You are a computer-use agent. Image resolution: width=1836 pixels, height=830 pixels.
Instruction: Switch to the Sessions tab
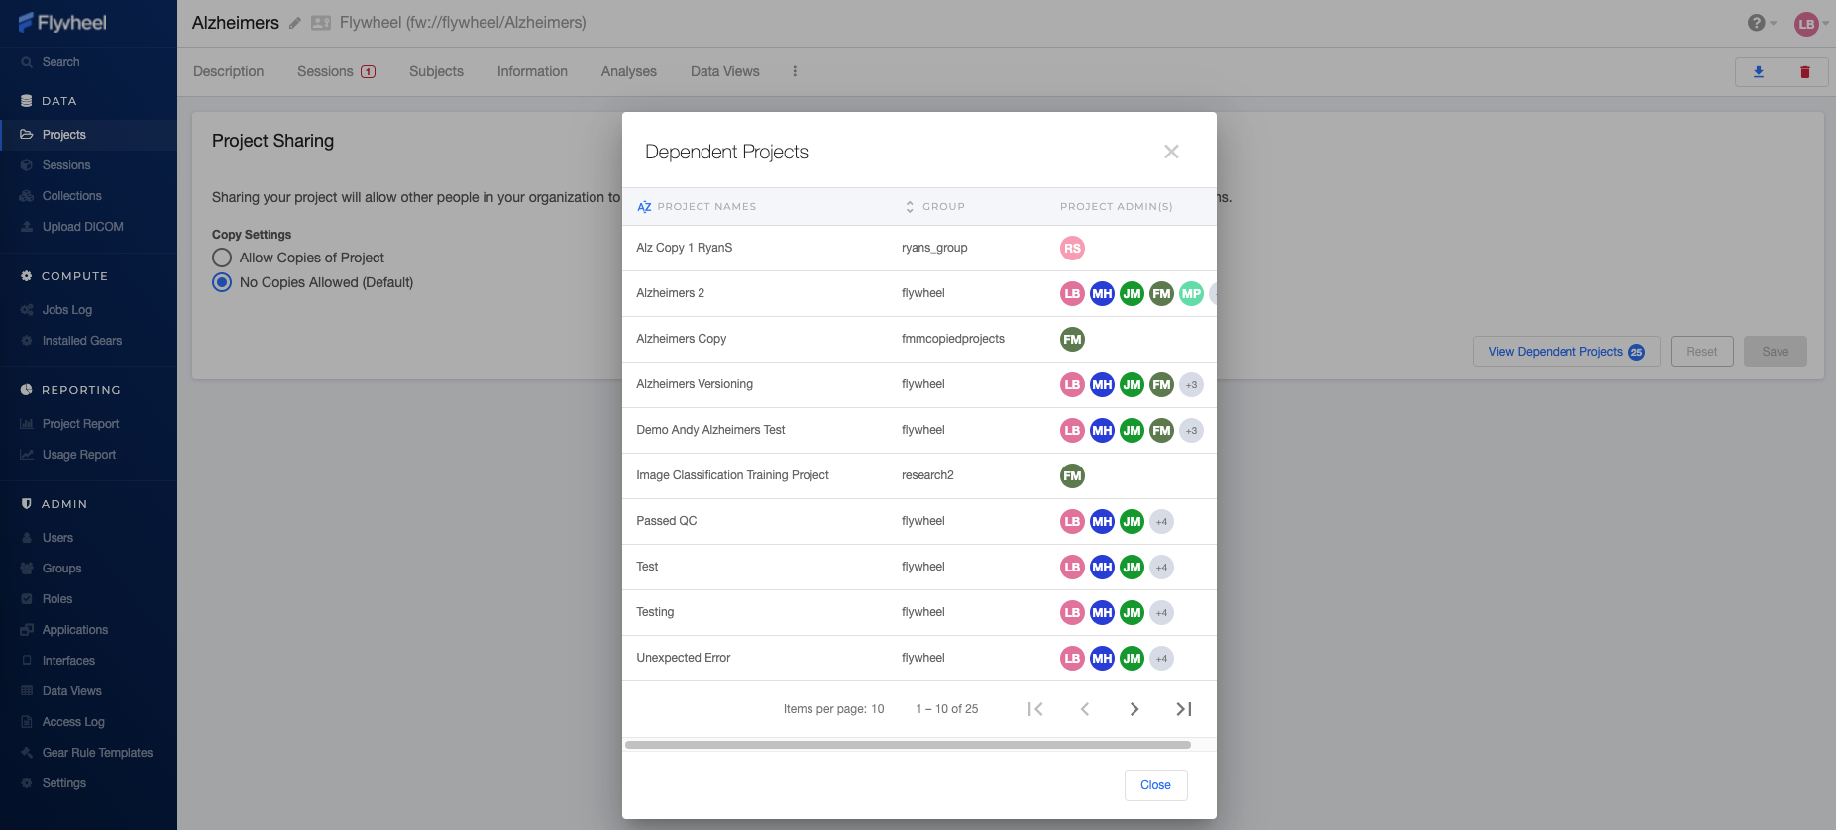pyautogui.click(x=336, y=71)
